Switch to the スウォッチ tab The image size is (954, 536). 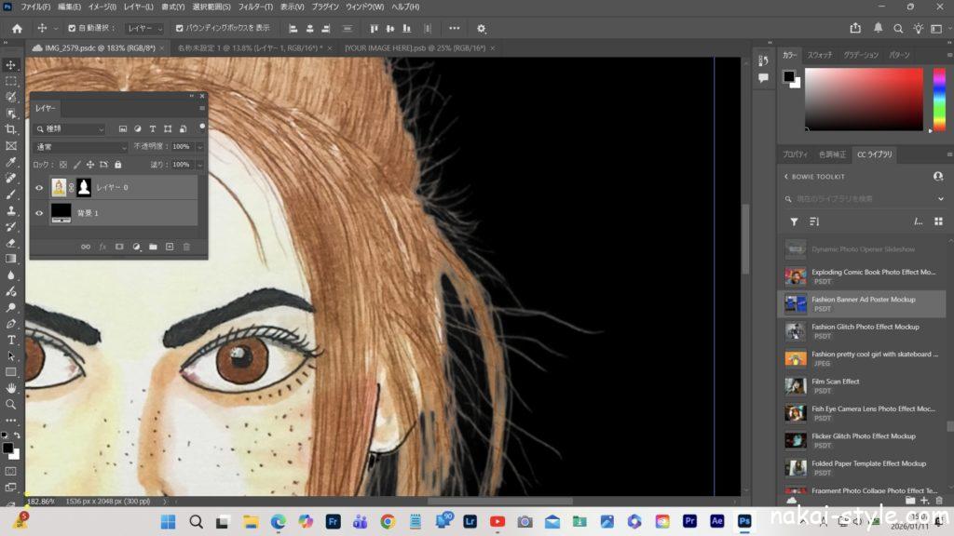[819, 55]
